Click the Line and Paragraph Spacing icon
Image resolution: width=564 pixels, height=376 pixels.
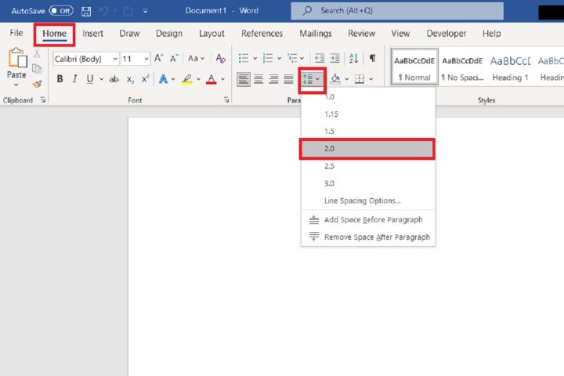click(x=308, y=79)
